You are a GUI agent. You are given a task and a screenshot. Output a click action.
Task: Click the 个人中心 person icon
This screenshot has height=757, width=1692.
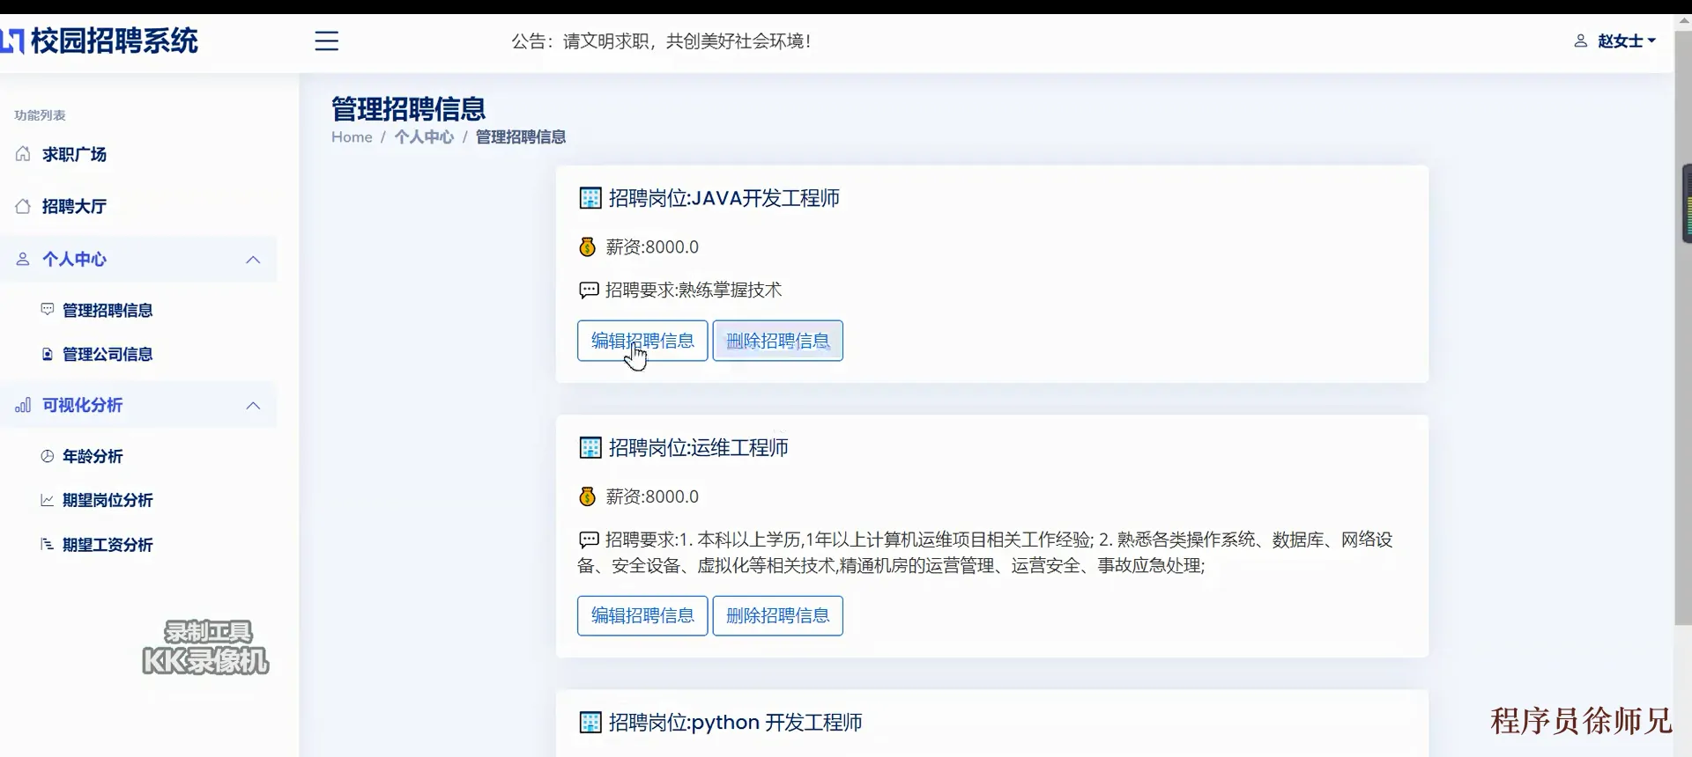pyautogui.click(x=23, y=259)
